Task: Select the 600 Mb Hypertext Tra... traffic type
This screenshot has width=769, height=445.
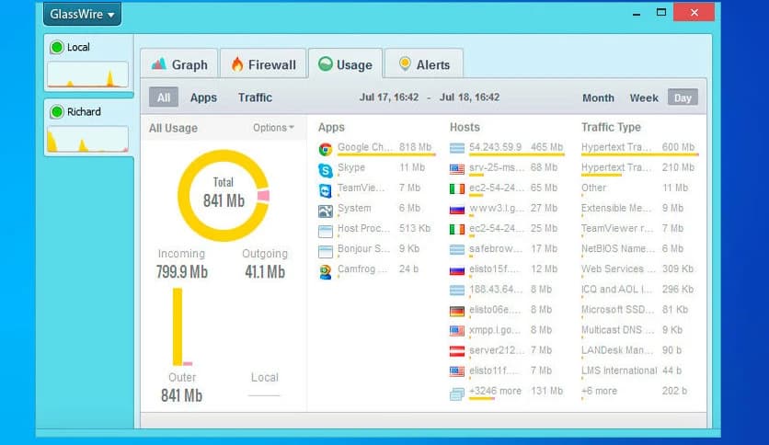Action: tap(616, 147)
